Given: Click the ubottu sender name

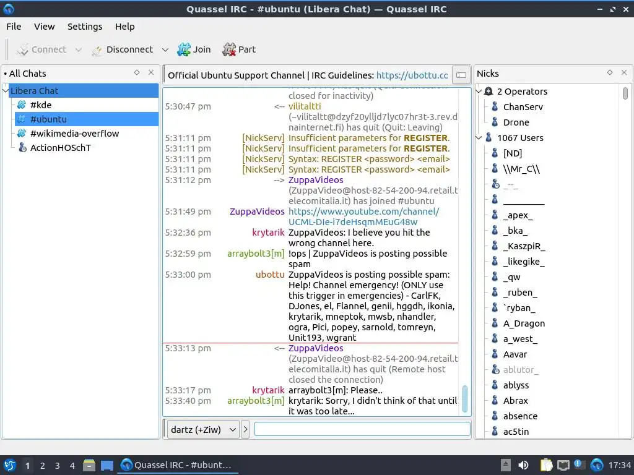Looking at the screenshot, I should pos(270,275).
